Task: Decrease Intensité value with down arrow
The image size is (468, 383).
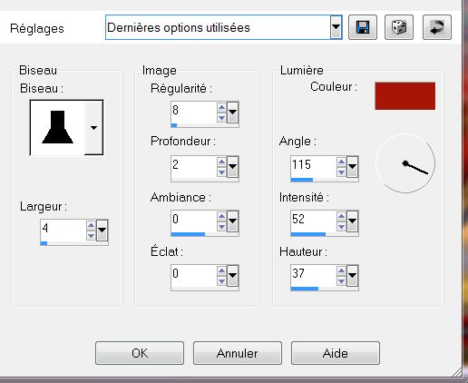Action: (341, 227)
